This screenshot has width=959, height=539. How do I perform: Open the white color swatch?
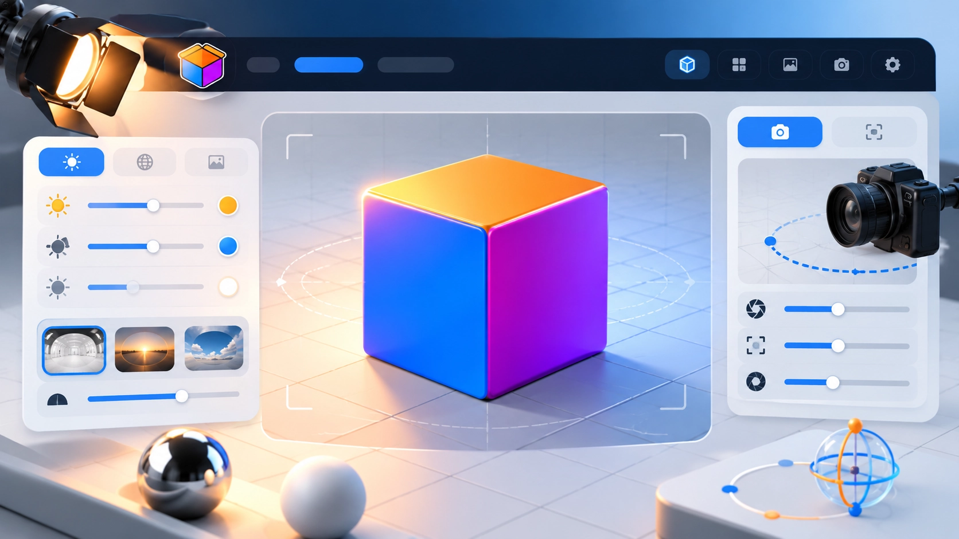(228, 287)
